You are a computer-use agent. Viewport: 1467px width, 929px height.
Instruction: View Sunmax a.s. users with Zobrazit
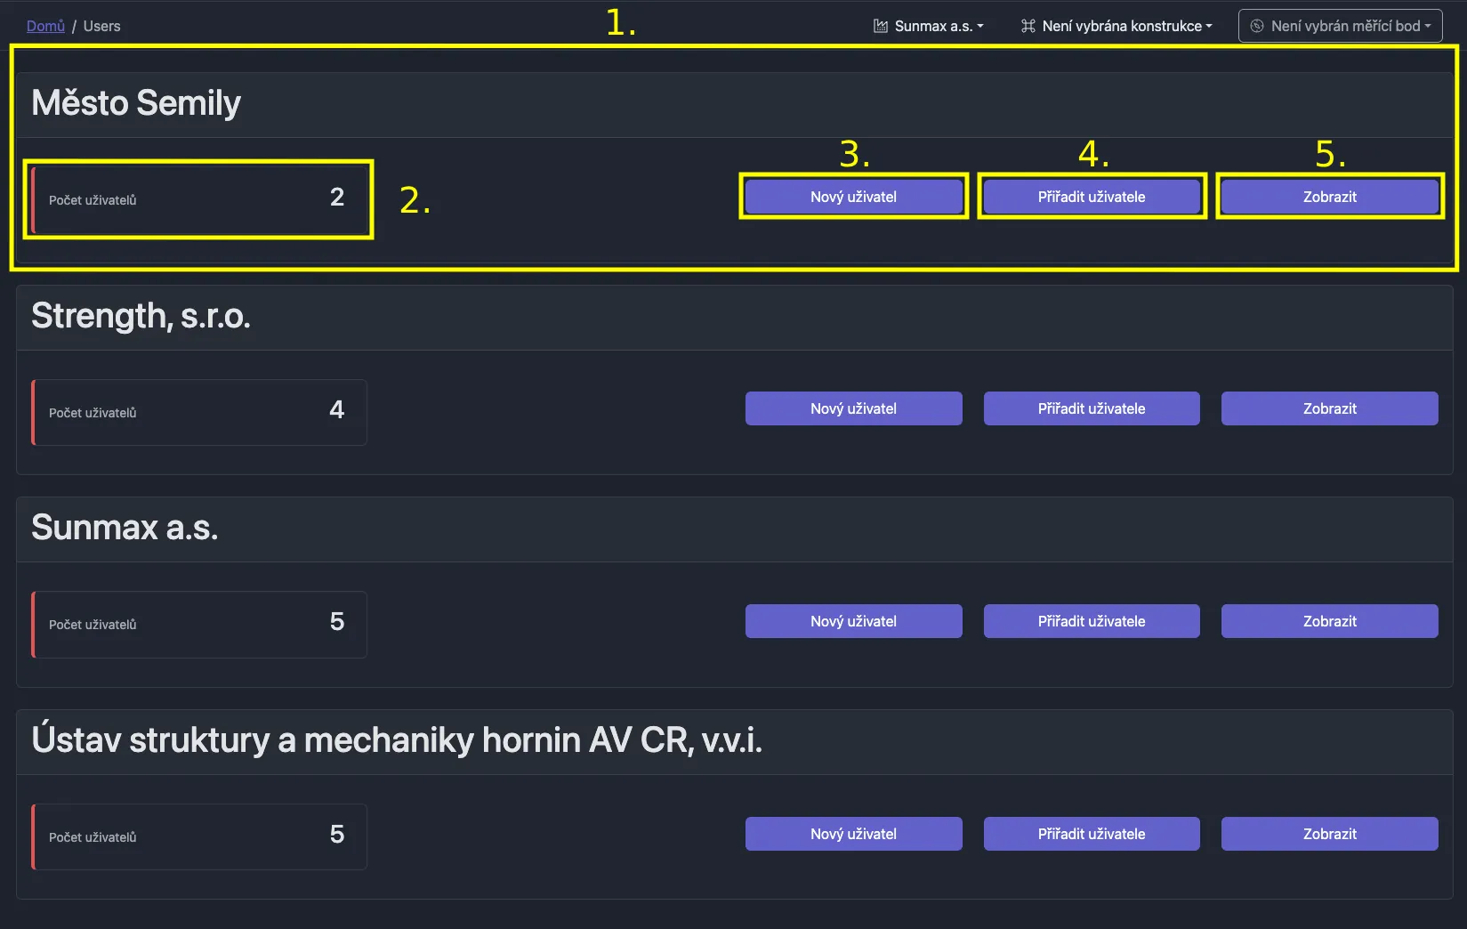click(1329, 621)
